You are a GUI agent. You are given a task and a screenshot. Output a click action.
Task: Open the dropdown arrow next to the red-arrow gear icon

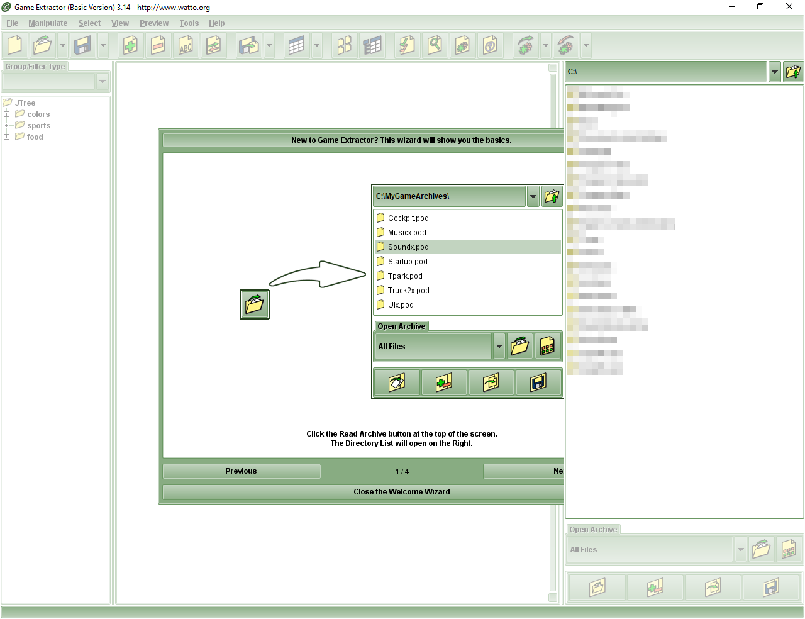(586, 45)
